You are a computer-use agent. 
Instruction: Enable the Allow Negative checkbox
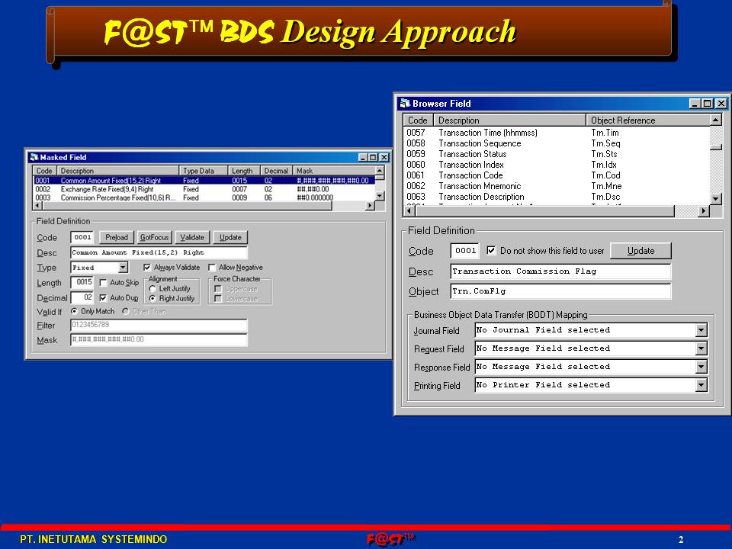tap(212, 268)
